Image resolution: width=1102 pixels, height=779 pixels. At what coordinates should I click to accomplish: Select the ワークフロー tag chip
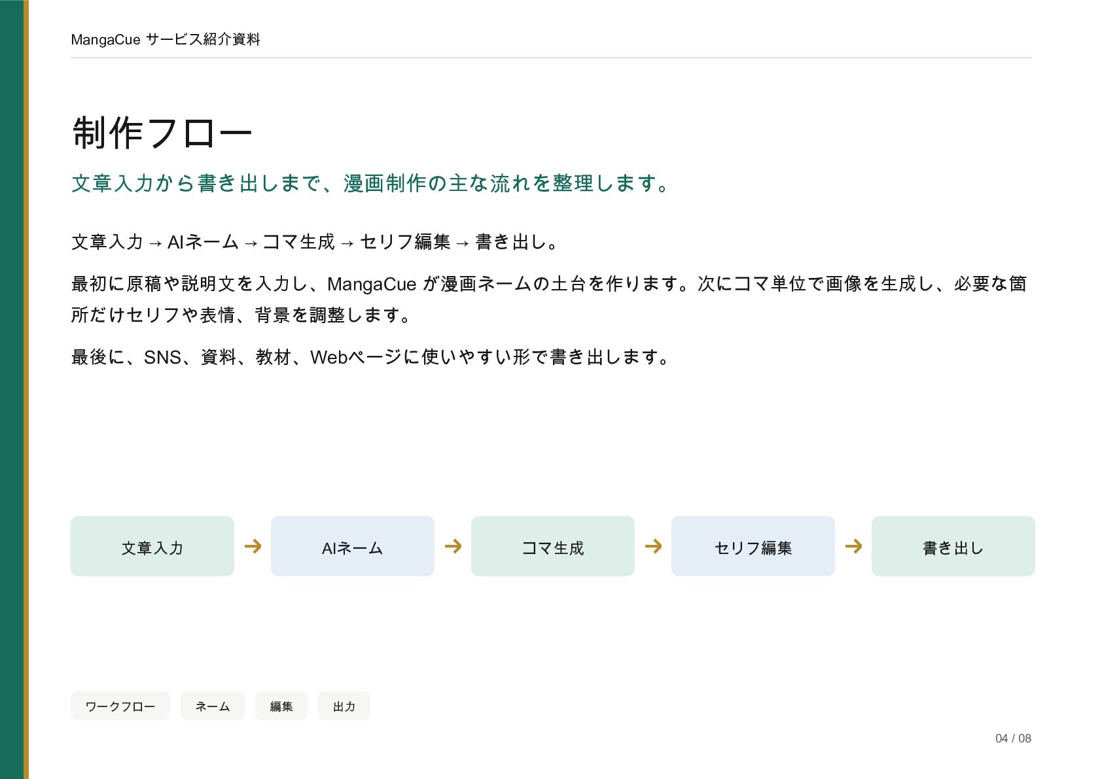click(120, 706)
